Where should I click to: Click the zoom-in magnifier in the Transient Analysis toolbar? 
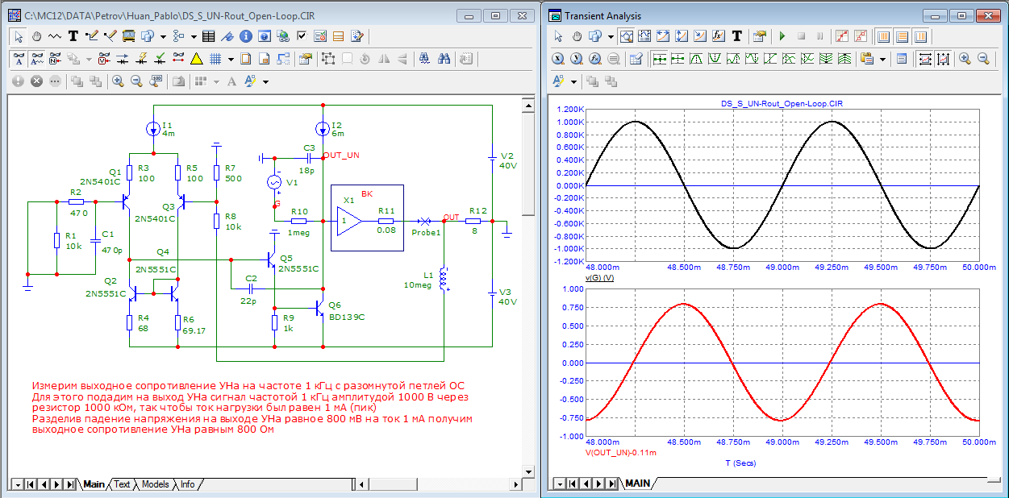point(965,58)
